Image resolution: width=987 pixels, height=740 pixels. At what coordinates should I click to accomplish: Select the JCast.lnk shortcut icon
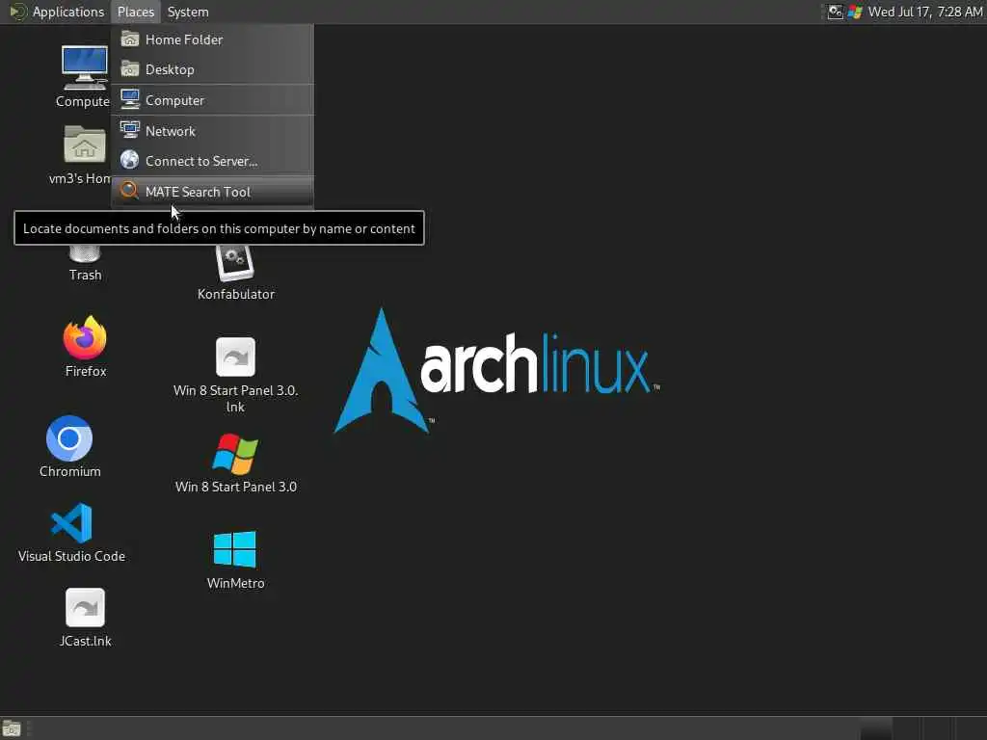point(85,618)
